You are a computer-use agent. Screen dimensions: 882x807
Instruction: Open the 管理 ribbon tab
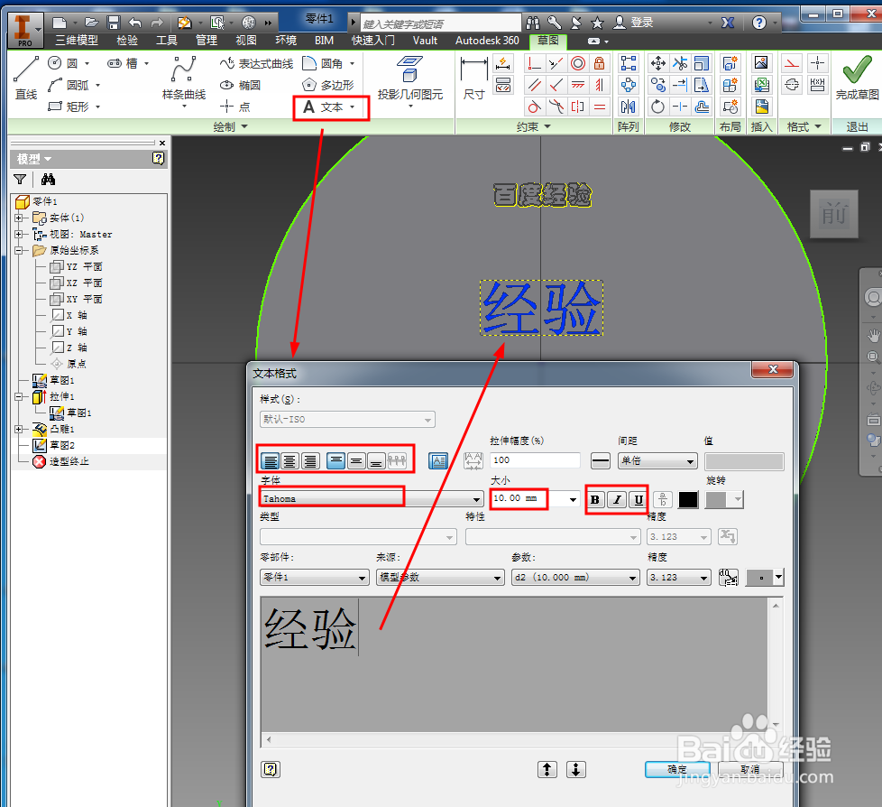point(207,41)
